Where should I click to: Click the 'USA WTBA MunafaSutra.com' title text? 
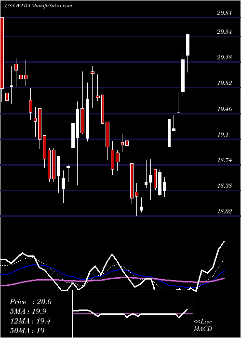click(38, 6)
